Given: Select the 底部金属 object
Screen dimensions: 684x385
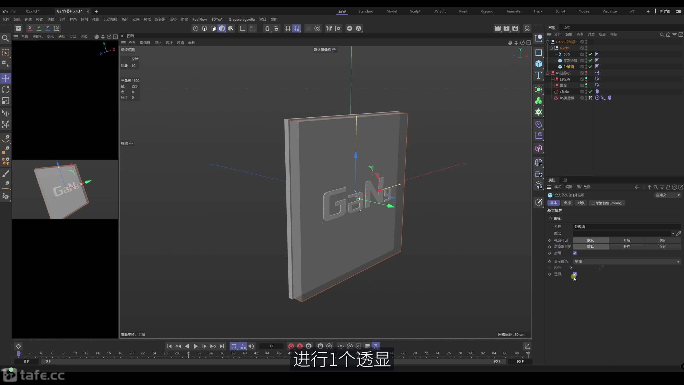Looking at the screenshot, I should (x=570, y=60).
